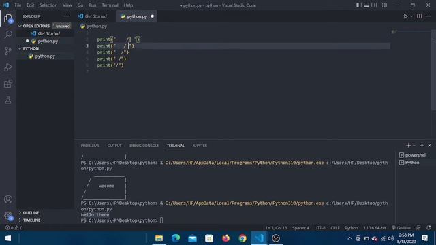Split the editor to the right

pyautogui.click(x=420, y=16)
